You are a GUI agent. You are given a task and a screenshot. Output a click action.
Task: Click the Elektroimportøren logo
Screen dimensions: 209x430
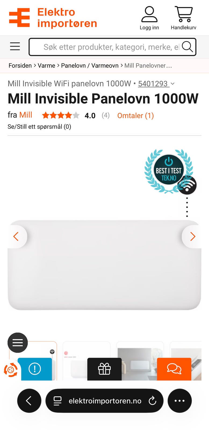tap(53, 18)
